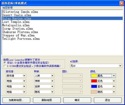The width and height of the screenshot is (125, 105).
Task: Open the AI选择 dropdown showing 无AI
Action: [x=96, y=66]
